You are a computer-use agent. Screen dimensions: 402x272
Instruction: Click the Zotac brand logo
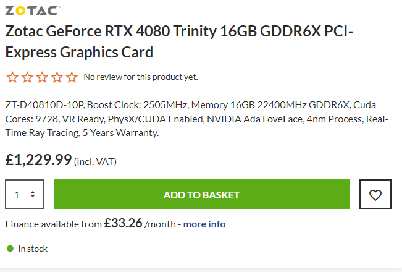(x=33, y=11)
